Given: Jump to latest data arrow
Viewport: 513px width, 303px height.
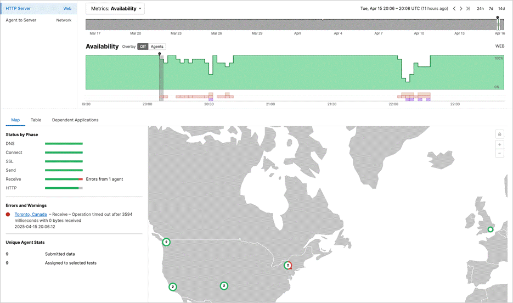Looking at the screenshot, I should tap(468, 9).
